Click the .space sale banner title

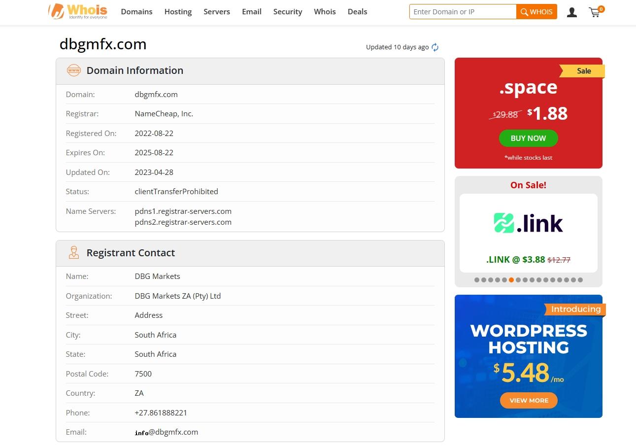528,87
